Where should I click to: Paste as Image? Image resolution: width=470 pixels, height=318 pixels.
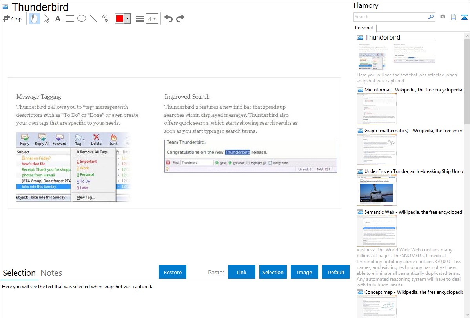(304, 272)
